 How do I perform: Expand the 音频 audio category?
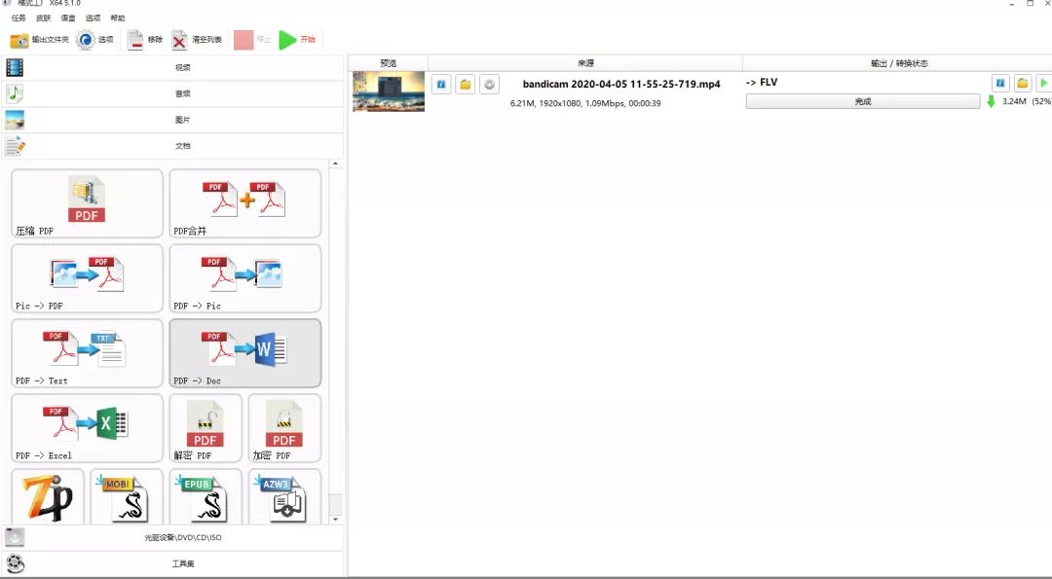173,93
